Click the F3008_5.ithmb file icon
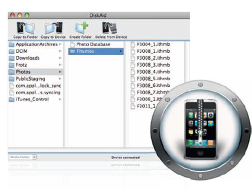Viewport: 252px width, 189px height. (x=133, y=79)
